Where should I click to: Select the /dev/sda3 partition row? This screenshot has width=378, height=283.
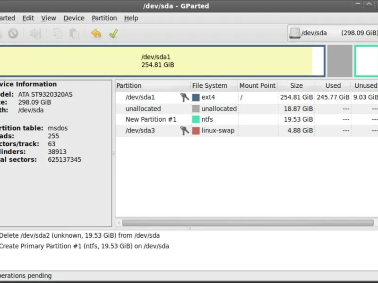247,131
